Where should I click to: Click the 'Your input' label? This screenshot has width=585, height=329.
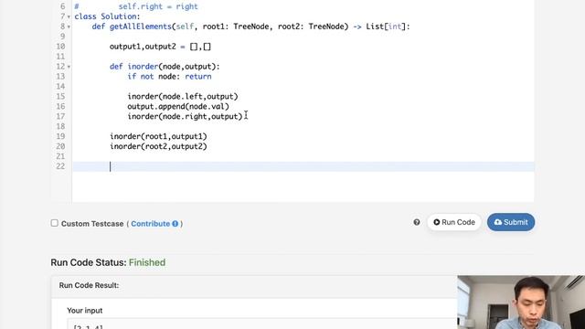85,311
